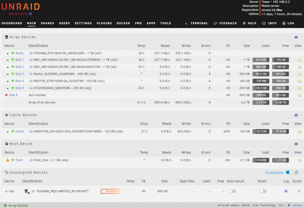Expand the Disk 3 row arrow
Screen dimensions: 304x208
pyautogui.click(x=8, y=74)
